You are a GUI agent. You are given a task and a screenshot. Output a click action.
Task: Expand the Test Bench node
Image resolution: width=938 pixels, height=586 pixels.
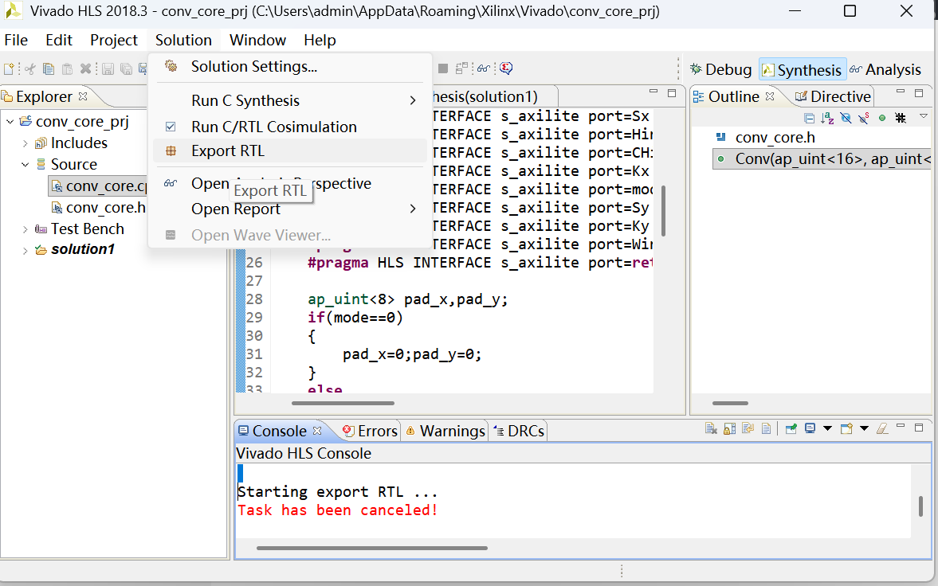pyautogui.click(x=26, y=229)
